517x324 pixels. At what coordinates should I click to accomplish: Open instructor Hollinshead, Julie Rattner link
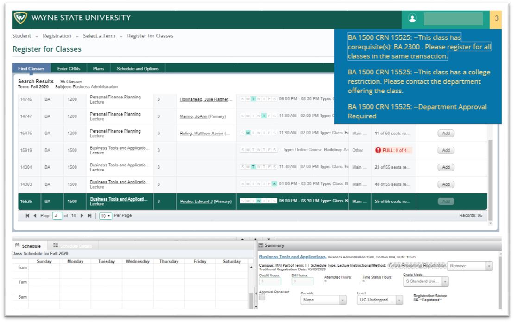click(205, 99)
